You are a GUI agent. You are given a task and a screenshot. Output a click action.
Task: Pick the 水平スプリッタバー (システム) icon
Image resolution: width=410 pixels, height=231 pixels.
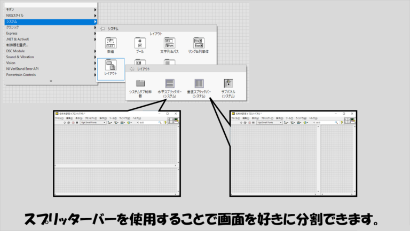pos(169,84)
